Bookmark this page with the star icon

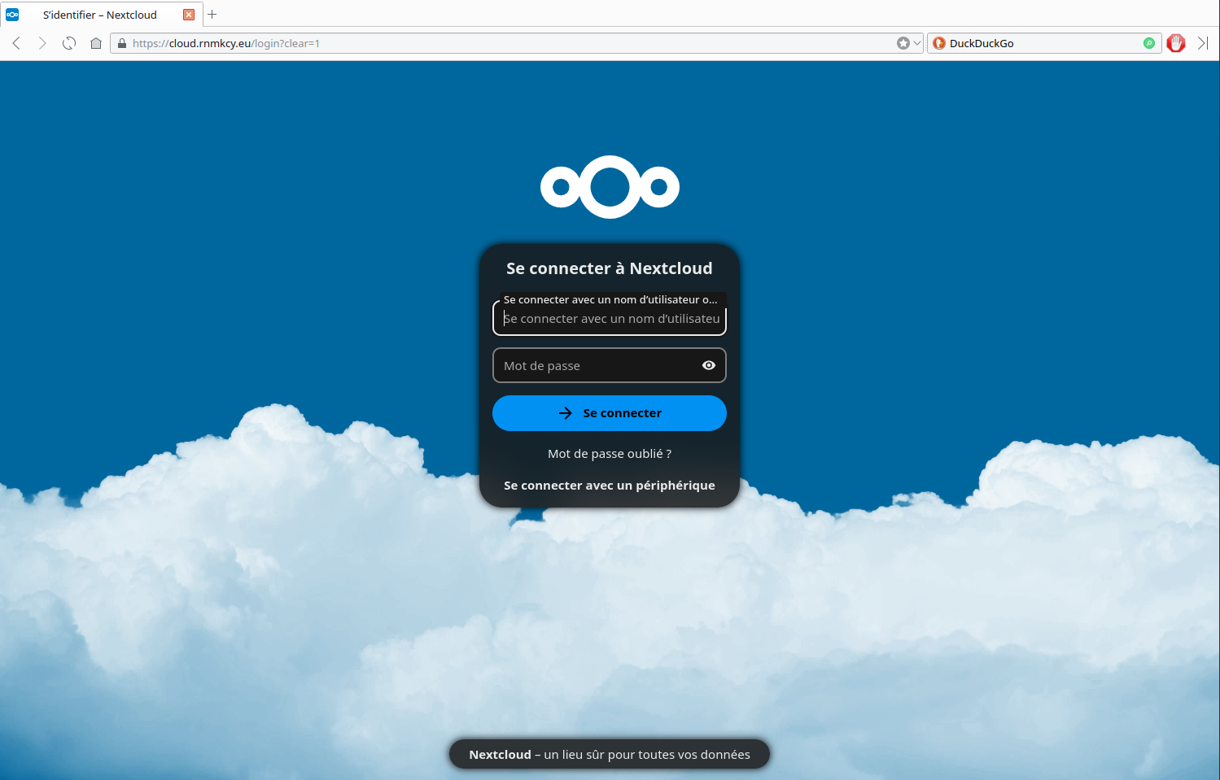tap(903, 43)
